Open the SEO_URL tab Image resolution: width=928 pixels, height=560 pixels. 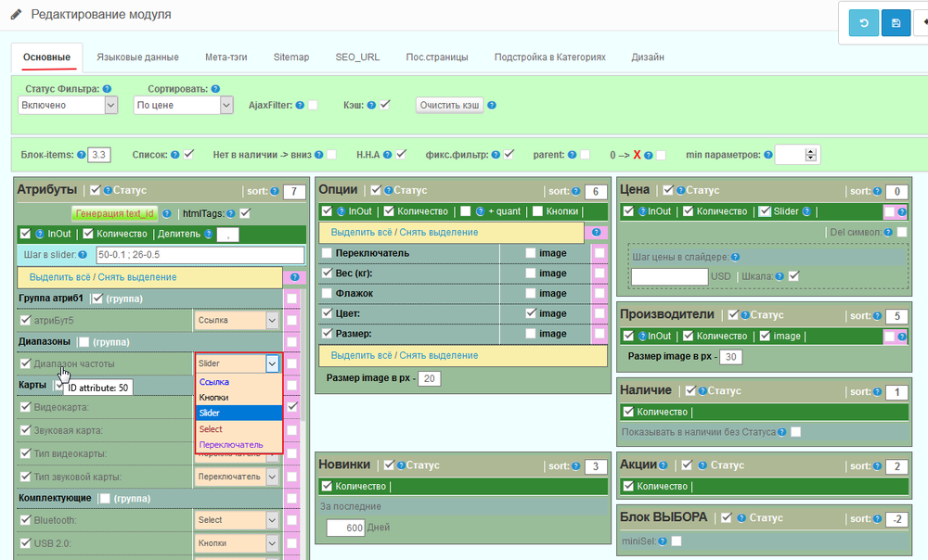[x=357, y=57]
